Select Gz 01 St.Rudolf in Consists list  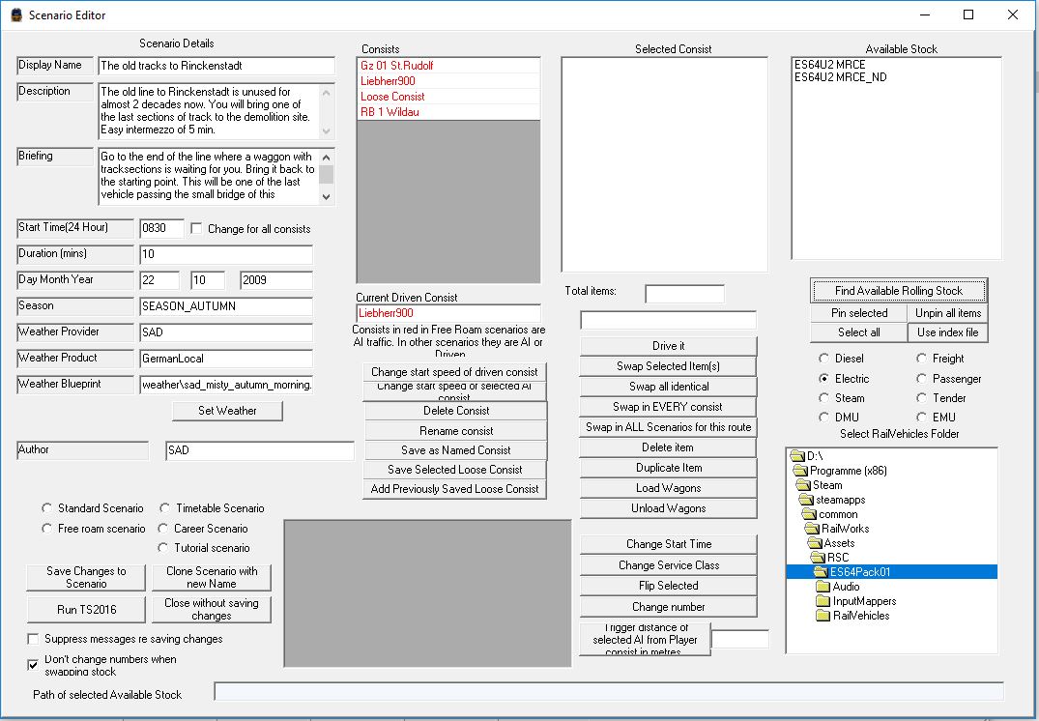397,66
